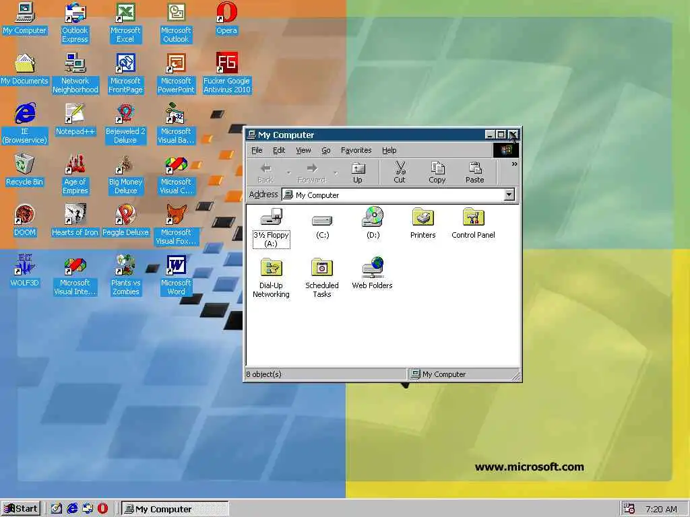Select Microsoft Visual FoxPro shortcut
This screenshot has width=690, height=517.
pos(176,225)
